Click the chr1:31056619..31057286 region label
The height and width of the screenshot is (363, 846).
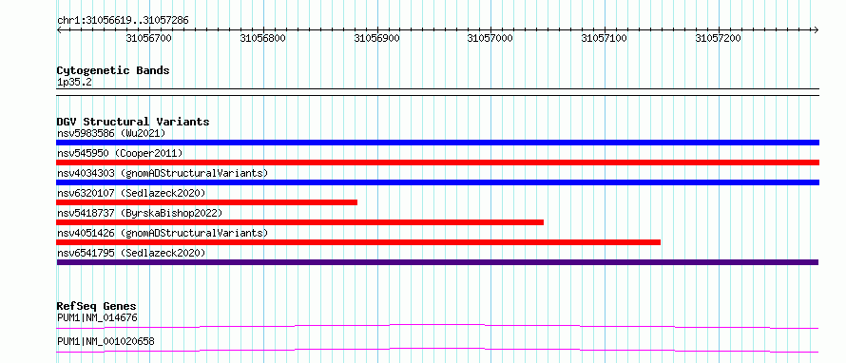123,21
